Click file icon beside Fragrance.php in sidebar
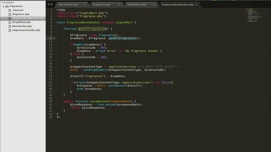 (x=10, y=14)
